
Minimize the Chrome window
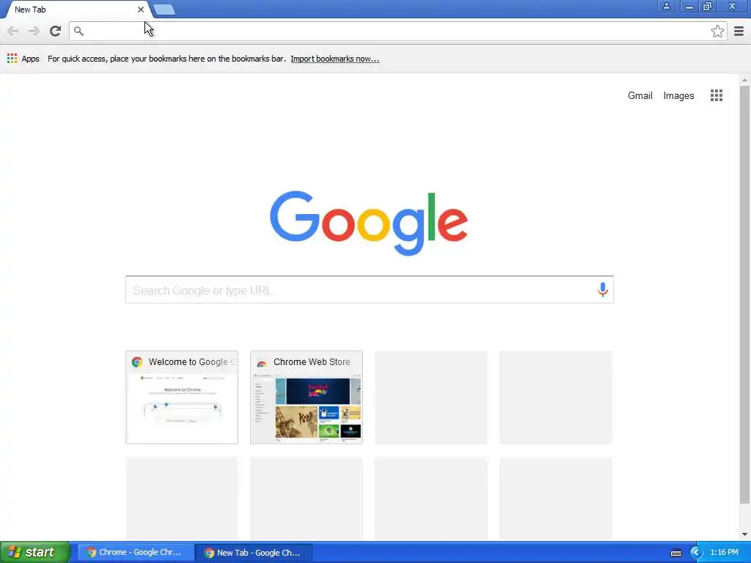(689, 6)
